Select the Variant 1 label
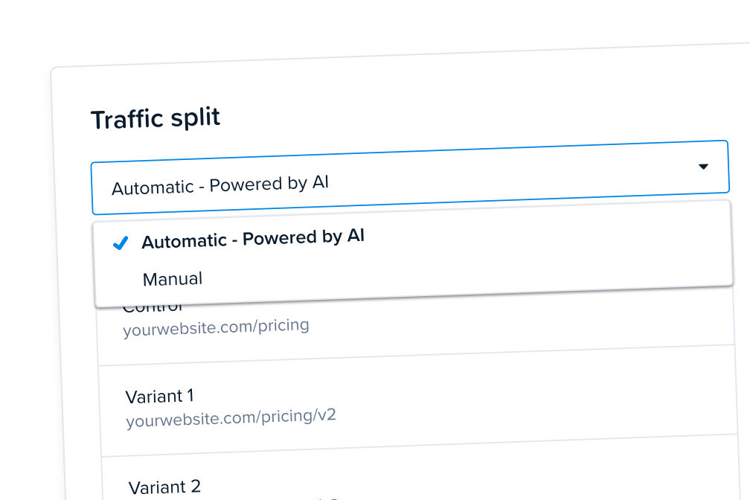 point(159,396)
